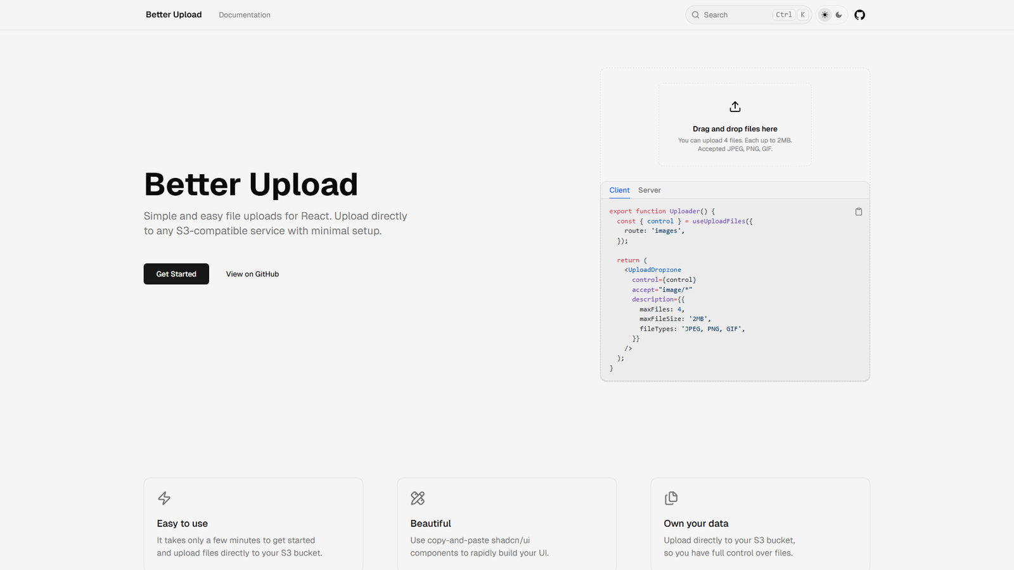Screen dimensions: 1014x570
Task: Click the Own your data card heading
Action: tap(696, 524)
